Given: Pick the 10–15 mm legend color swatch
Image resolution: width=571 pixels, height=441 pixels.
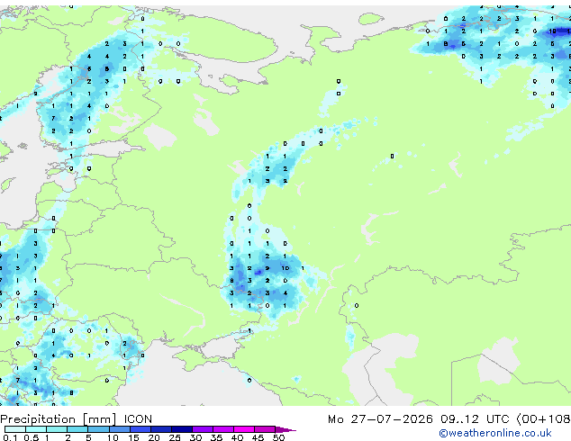Looking at the screenshot, I should click(119, 429).
